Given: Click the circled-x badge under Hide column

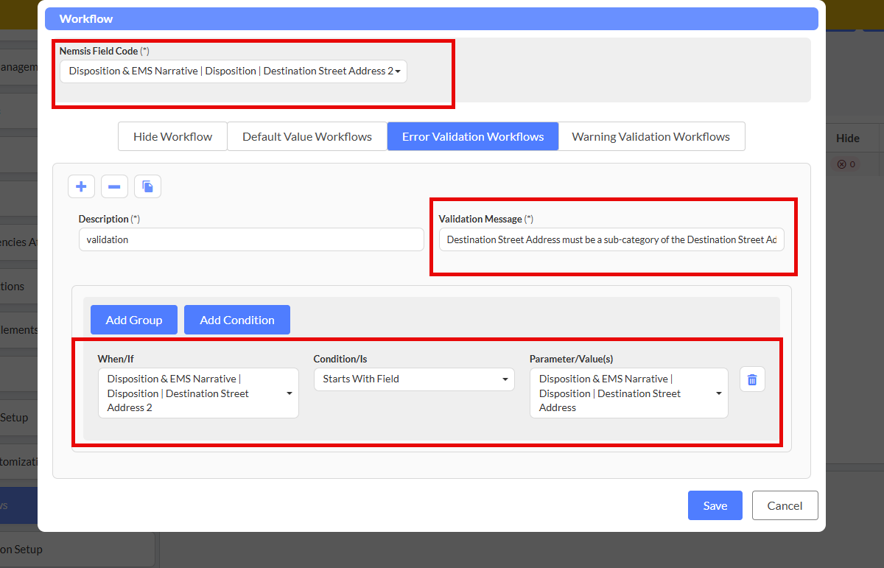Looking at the screenshot, I should pos(846,164).
